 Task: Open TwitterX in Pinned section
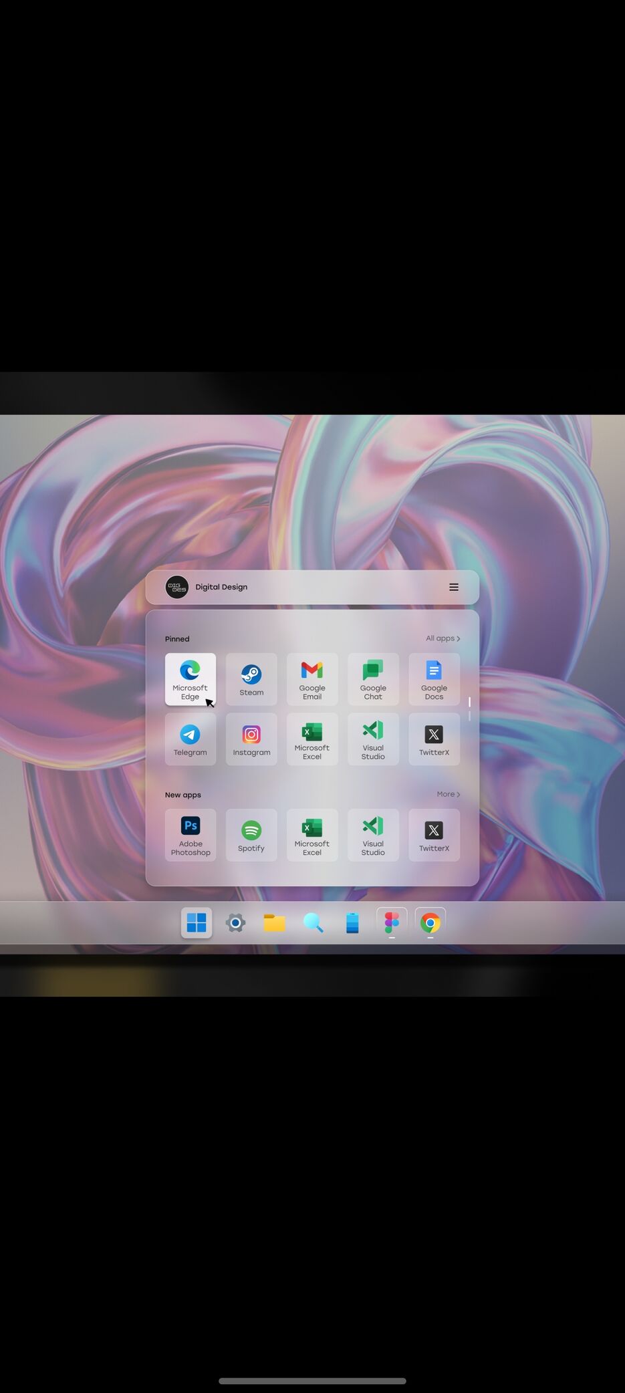434,739
